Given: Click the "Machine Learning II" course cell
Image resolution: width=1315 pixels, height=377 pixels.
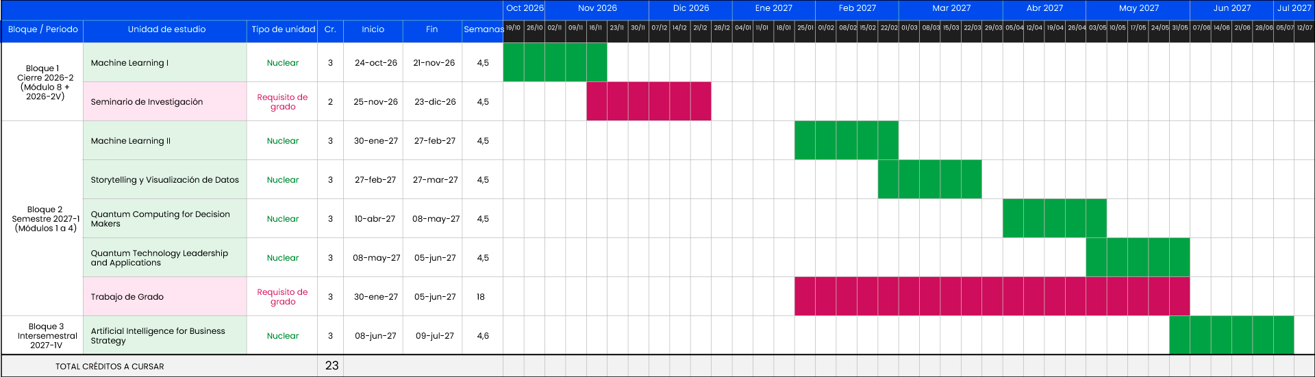Looking at the screenshot, I should pyautogui.click(x=165, y=140).
